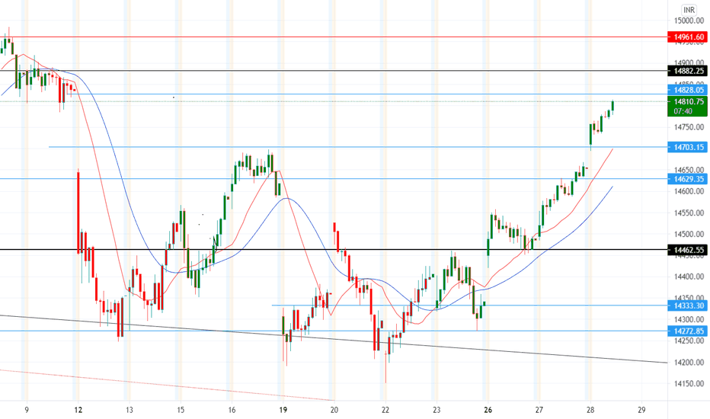Click date 29 on the time axis

641,410
